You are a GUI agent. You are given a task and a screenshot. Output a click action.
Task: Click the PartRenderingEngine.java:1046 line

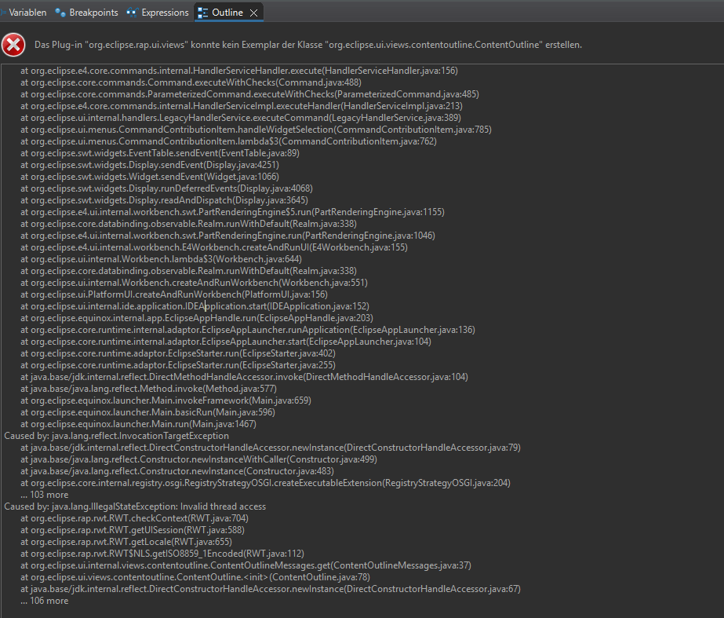227,236
